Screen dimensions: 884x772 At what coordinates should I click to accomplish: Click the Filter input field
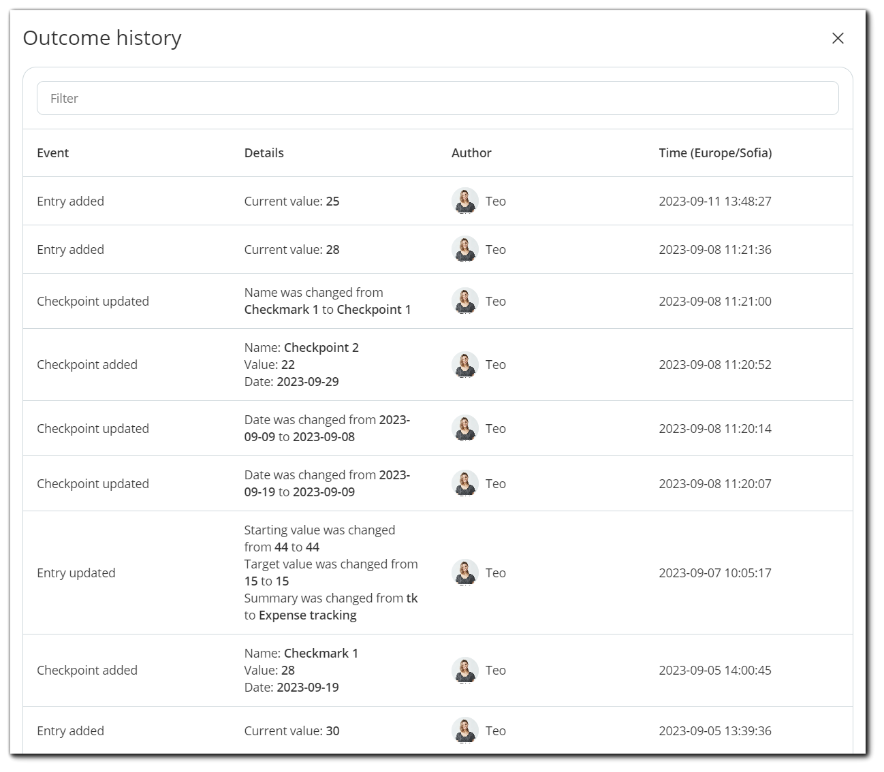tap(437, 98)
